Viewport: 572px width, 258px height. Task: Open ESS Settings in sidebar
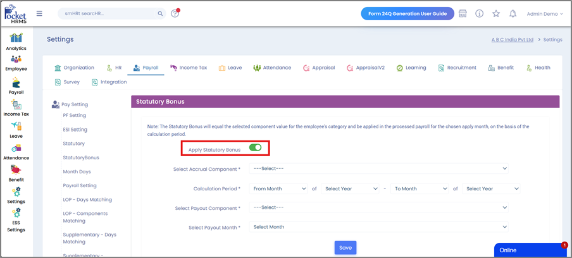16,218
